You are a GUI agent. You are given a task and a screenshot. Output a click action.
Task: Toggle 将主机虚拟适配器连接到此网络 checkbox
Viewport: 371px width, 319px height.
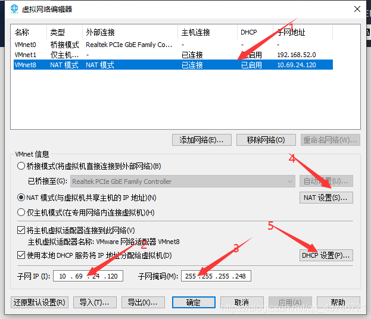click(x=21, y=230)
